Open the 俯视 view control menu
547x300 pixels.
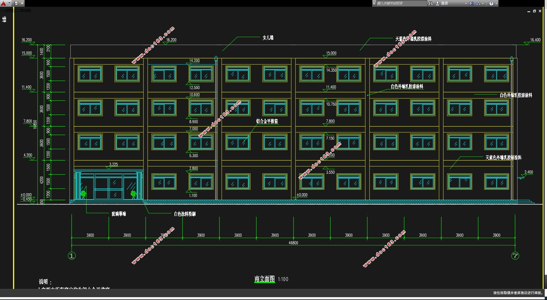pyautogui.click(x=10, y=11)
